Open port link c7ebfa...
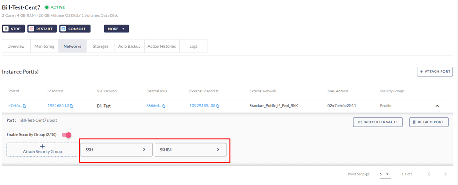The image size is (458, 185). [15, 106]
